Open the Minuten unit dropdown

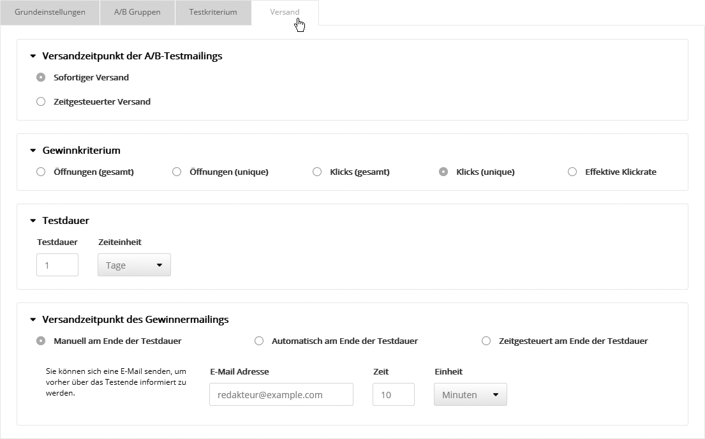pyautogui.click(x=470, y=394)
